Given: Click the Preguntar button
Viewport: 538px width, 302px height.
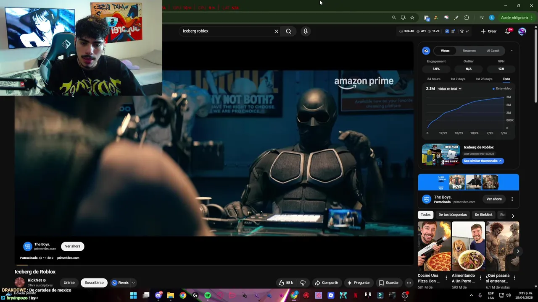Looking at the screenshot, I should [x=358, y=283].
